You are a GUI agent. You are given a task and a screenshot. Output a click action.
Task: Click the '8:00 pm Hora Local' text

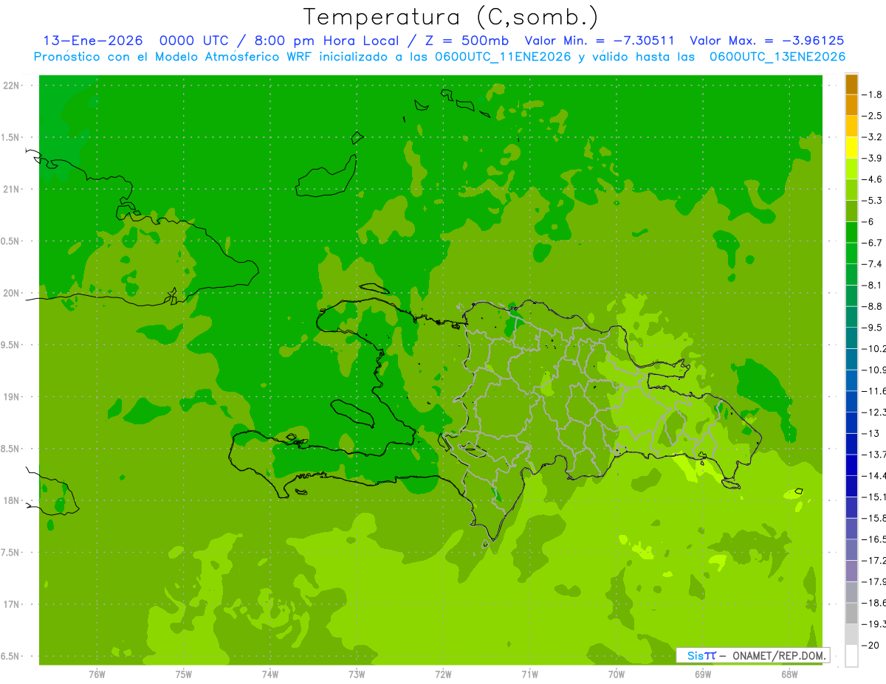click(328, 41)
